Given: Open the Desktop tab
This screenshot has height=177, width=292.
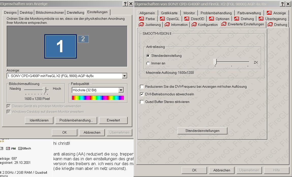Looking at the screenshot, I should pos(26,12).
